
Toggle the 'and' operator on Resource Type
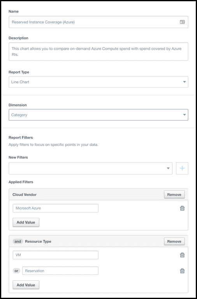click(x=18, y=241)
